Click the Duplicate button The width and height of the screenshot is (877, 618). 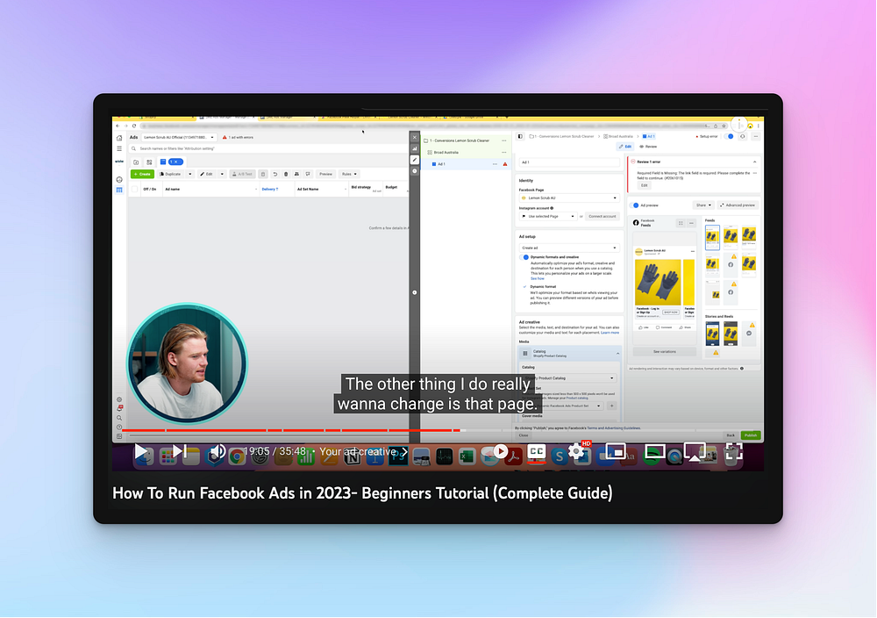coord(170,174)
